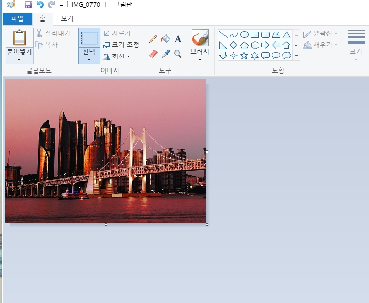Choose the Triangle shape
Viewport: 369px width, 303px height.
286,35
